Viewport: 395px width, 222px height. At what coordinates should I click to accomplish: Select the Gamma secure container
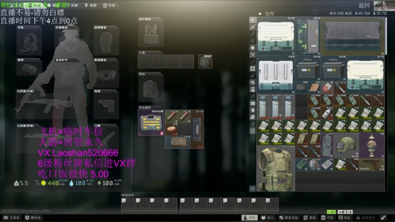click(151, 123)
